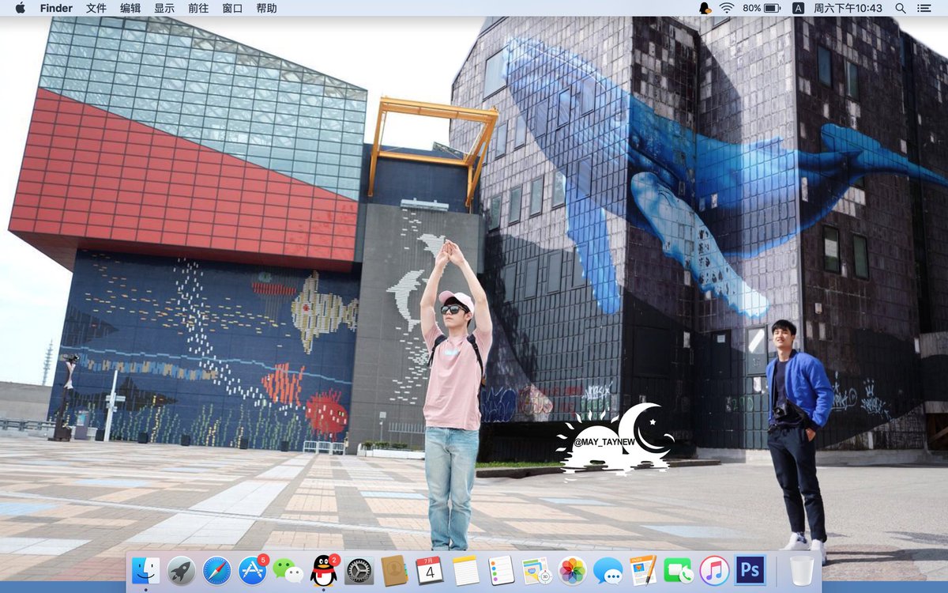Open the yellow Notes app
948x593 pixels.
[465, 570]
